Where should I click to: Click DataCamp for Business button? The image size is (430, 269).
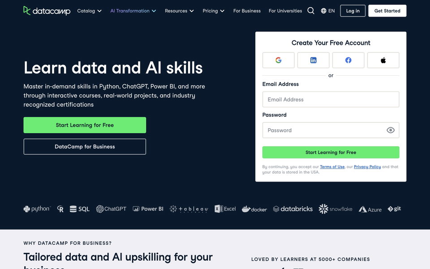(x=85, y=147)
